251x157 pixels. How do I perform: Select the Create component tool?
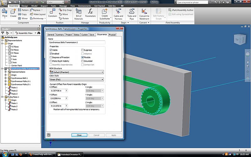tap(13, 13)
